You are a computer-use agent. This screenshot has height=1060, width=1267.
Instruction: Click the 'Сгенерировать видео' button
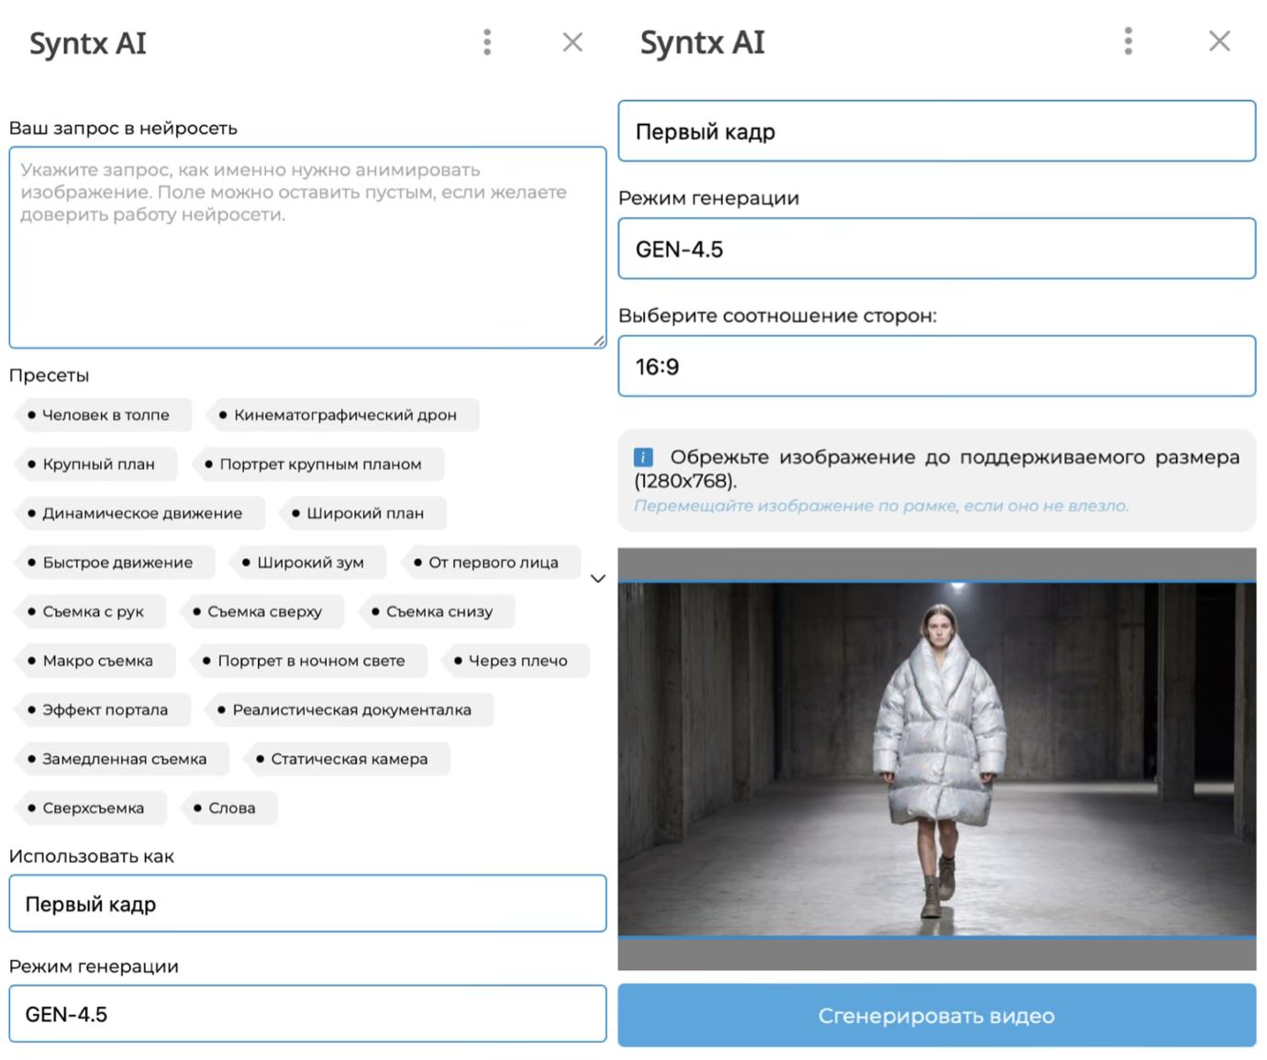pos(936,1016)
